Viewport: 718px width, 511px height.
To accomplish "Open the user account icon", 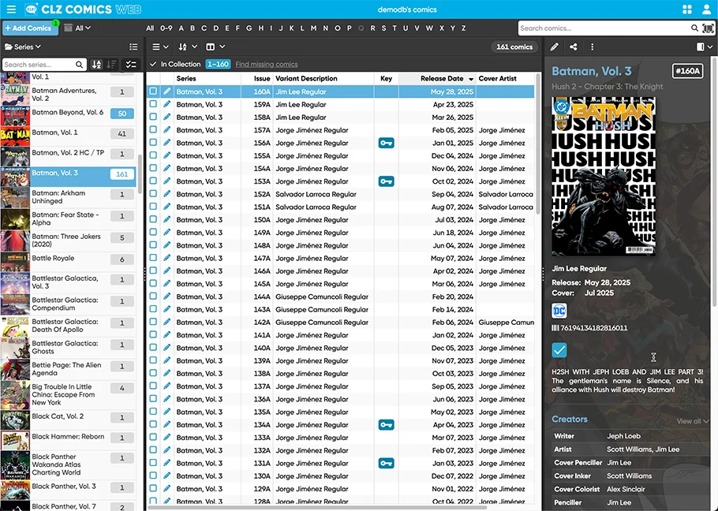I will (x=706, y=9).
